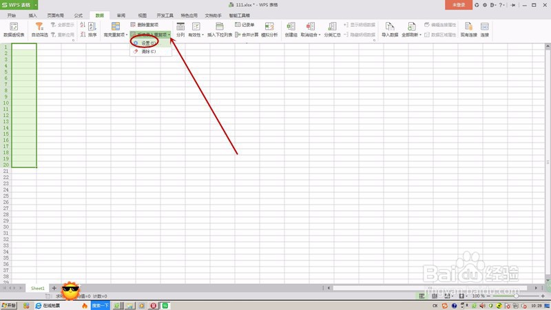Image resolution: width=551 pixels, height=310 pixels.
Task: Switch to the 审阅 Review tab
Action: click(121, 15)
